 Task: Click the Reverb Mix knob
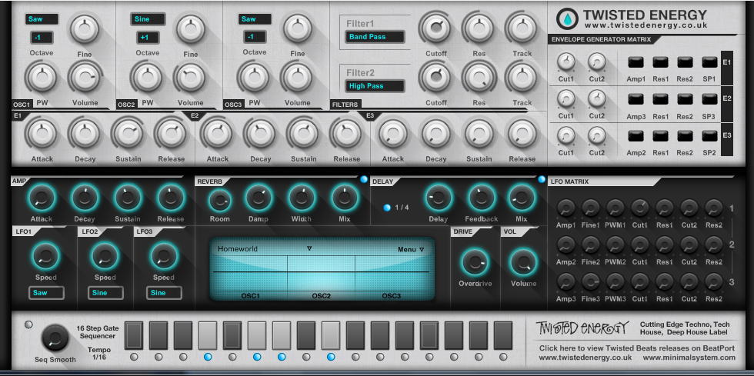pos(345,198)
